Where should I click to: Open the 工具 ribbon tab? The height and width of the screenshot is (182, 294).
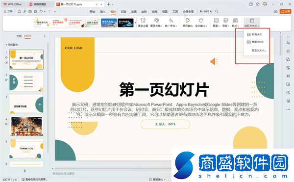pos(175,11)
